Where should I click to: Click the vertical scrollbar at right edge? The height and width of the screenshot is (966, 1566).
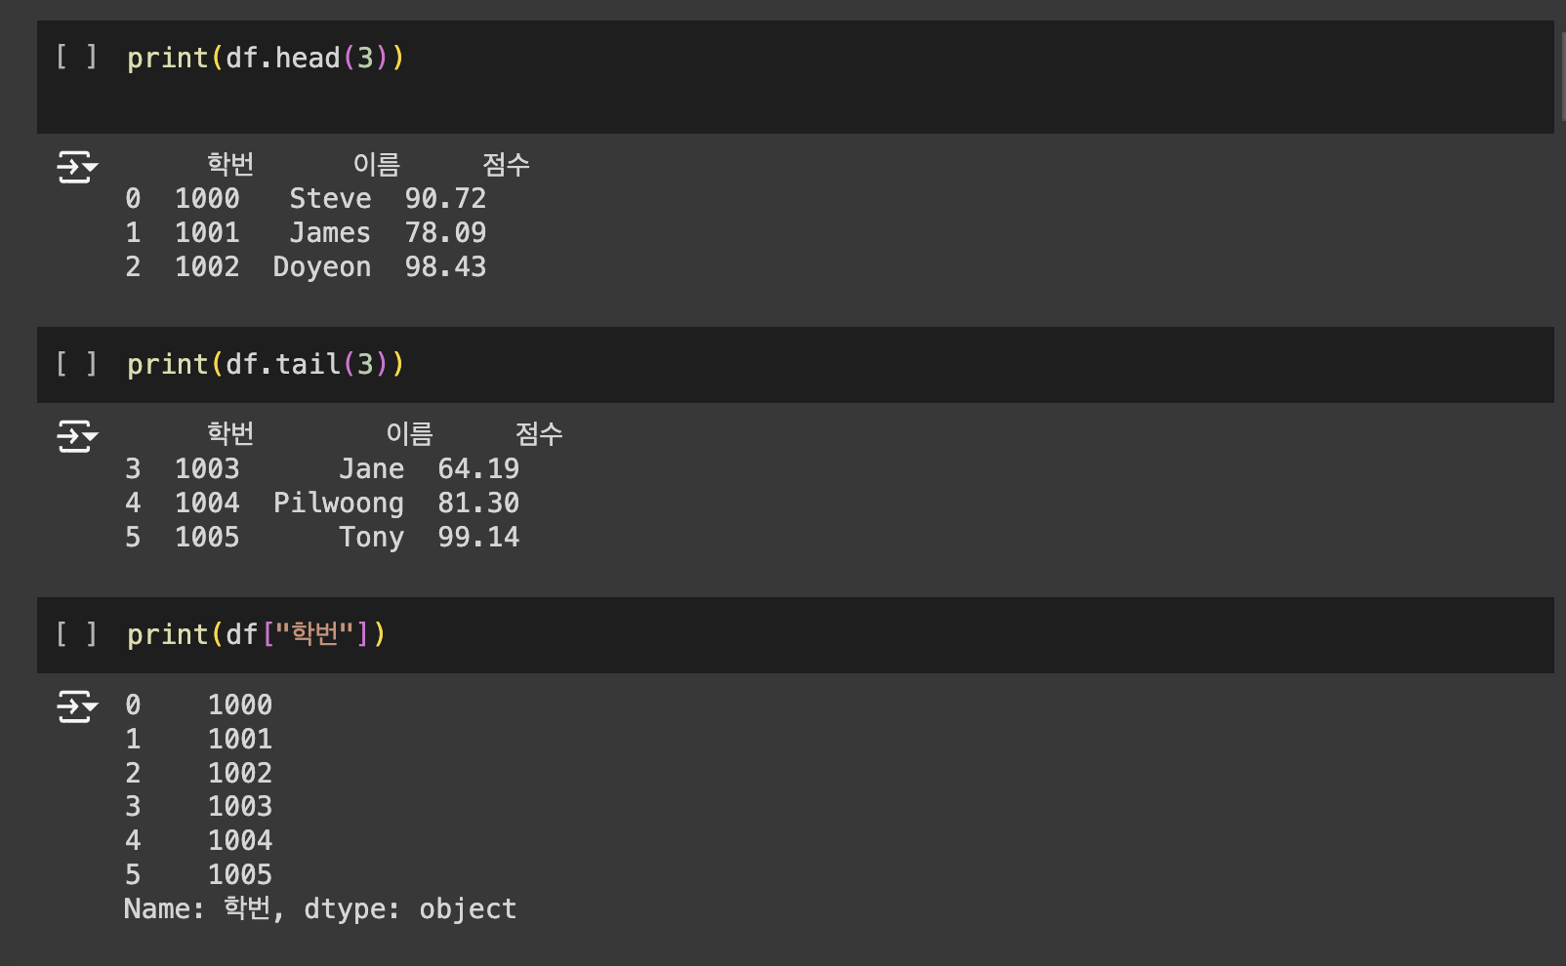point(1562,78)
